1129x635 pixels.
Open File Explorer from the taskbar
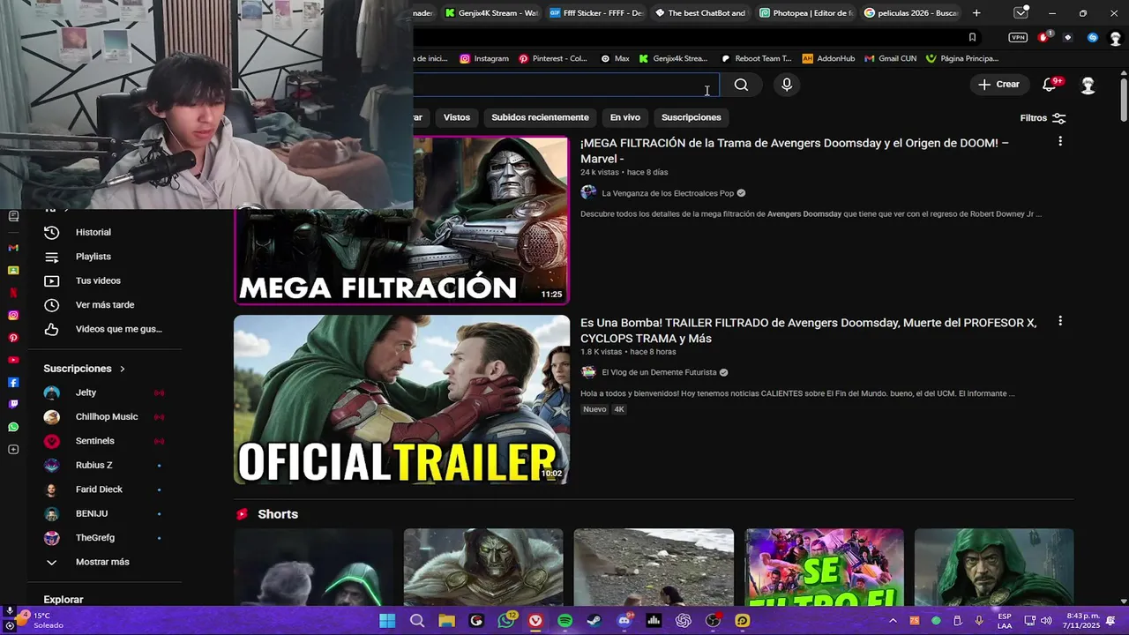click(x=446, y=621)
